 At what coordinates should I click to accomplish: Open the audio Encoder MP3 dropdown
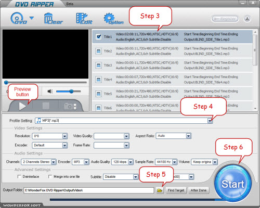[86, 162]
